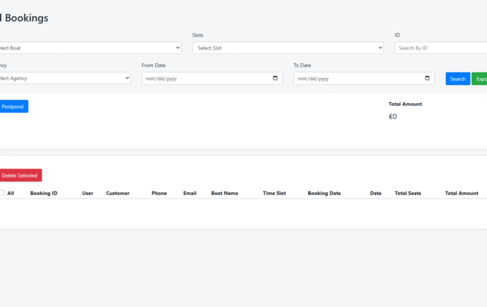Expand the Select Boat dropdown
Image resolution: width=487 pixels, height=307 pixels.
click(89, 48)
